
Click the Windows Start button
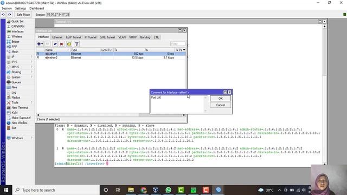tap(6, 190)
